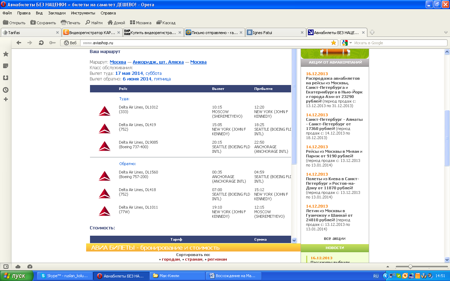Click the Каскад cascade windows button

(x=166, y=23)
